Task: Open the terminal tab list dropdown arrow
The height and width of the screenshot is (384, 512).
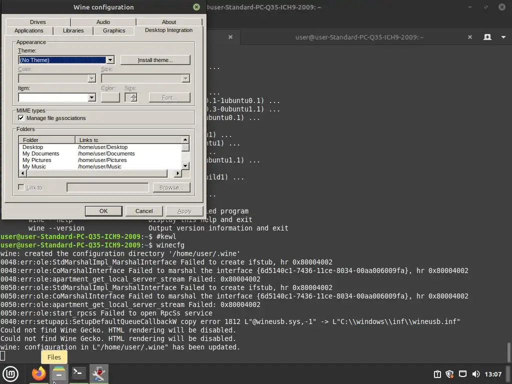Action: (503, 37)
